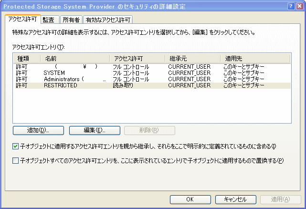Select the Administrators permission entry

pyautogui.click(x=153, y=79)
